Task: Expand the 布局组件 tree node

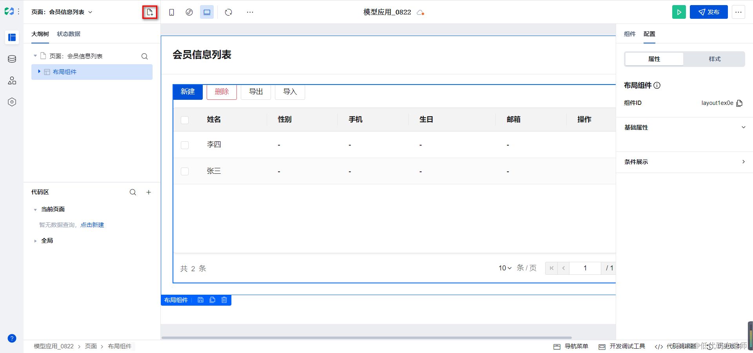Action: (39, 72)
